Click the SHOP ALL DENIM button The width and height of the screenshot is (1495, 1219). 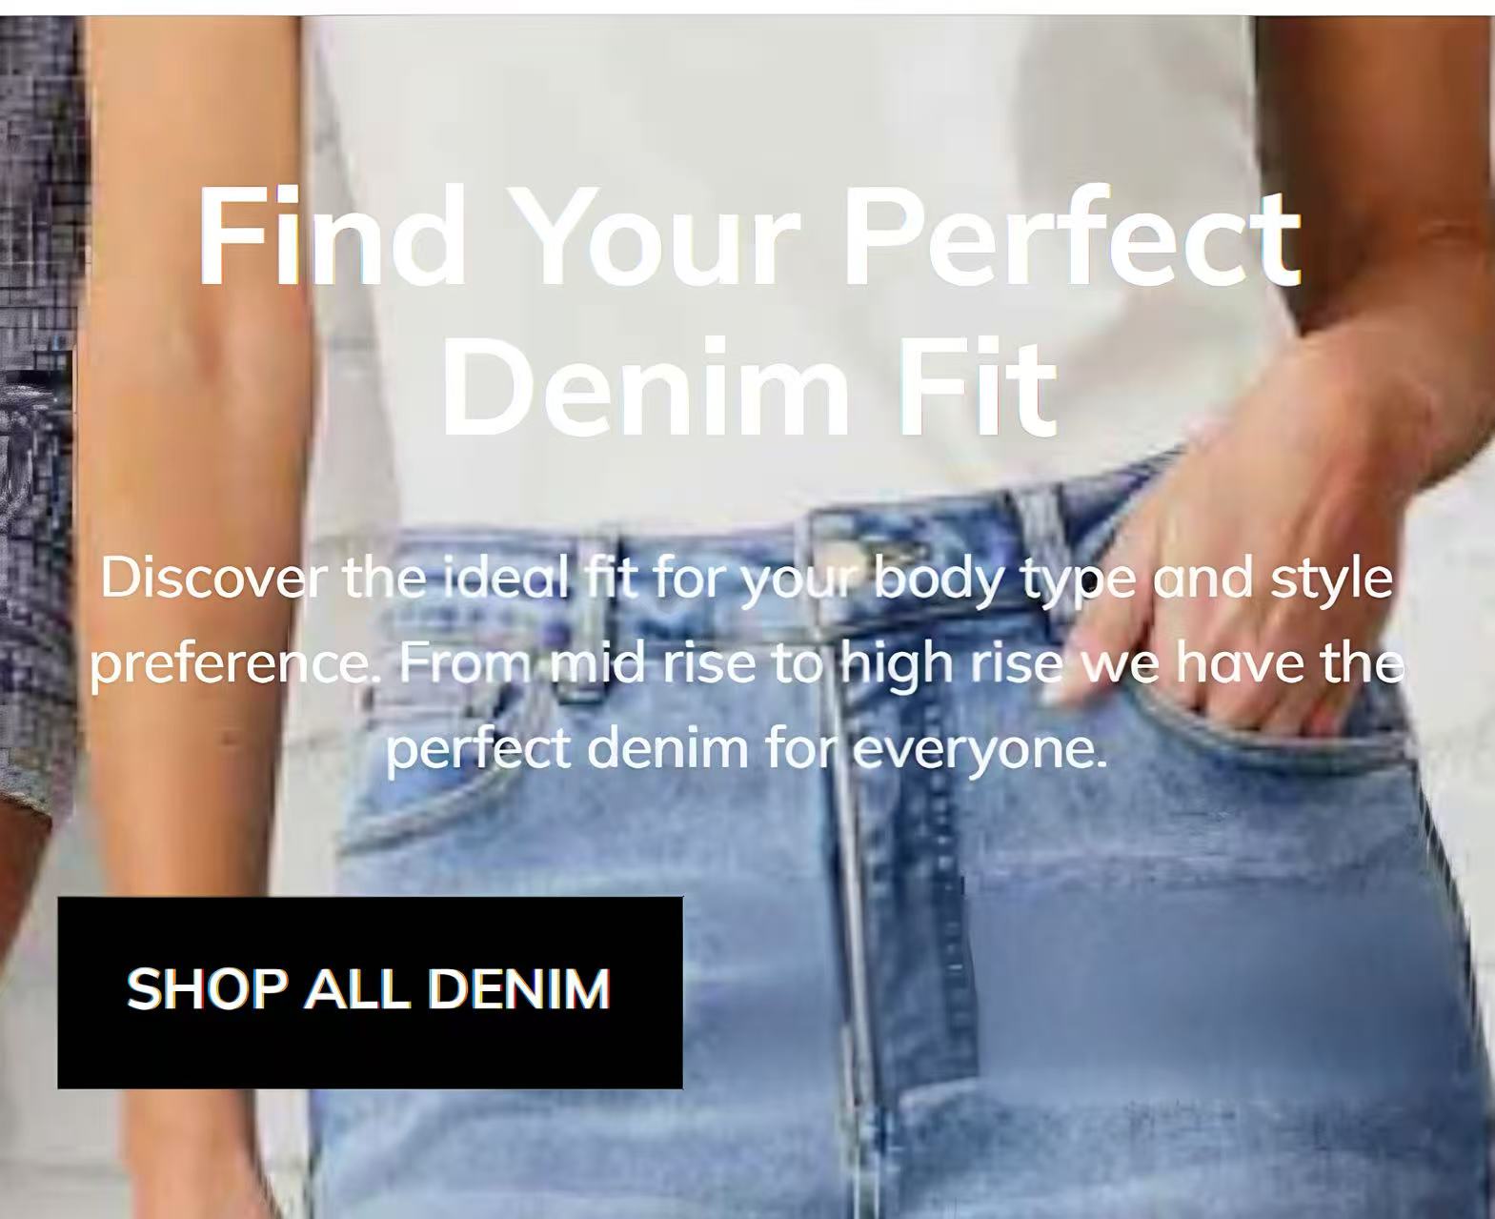tap(370, 992)
